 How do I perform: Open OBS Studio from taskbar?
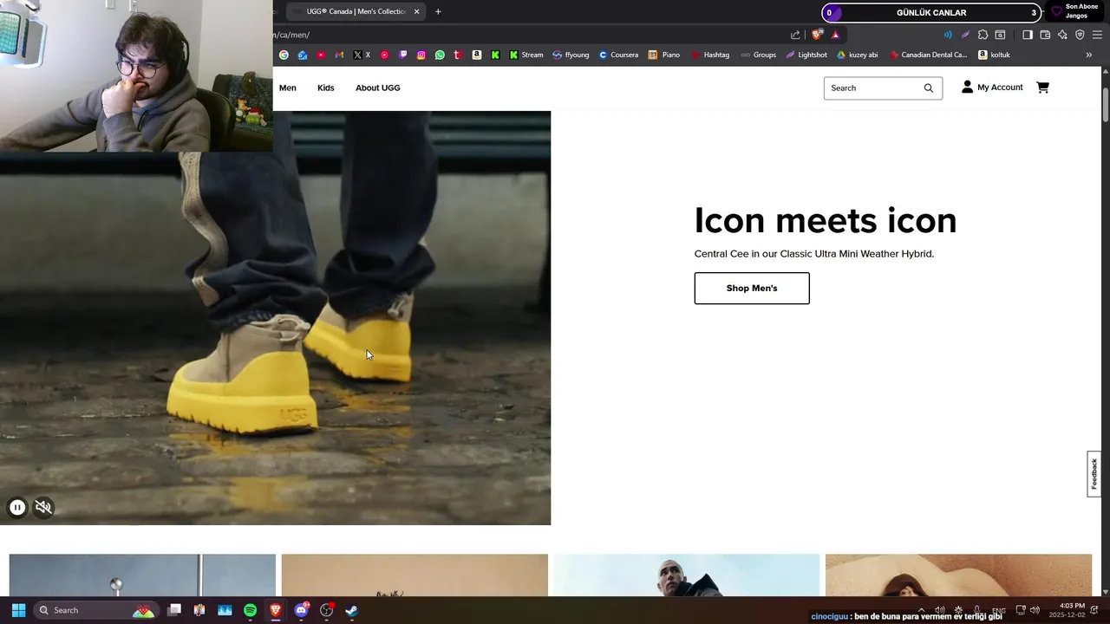tap(326, 610)
